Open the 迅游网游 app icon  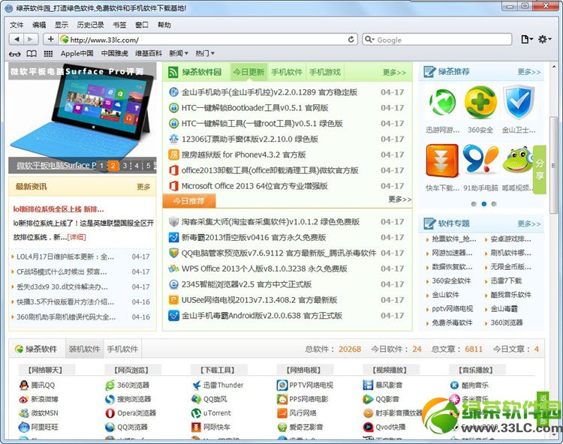click(442, 103)
